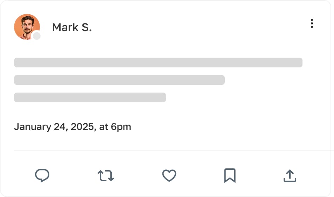Favorite Mark S.'s post
Viewport: 334px width, 197px height.
coord(169,175)
